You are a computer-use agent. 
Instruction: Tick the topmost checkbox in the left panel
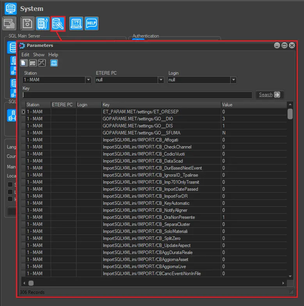tap(10, 184)
